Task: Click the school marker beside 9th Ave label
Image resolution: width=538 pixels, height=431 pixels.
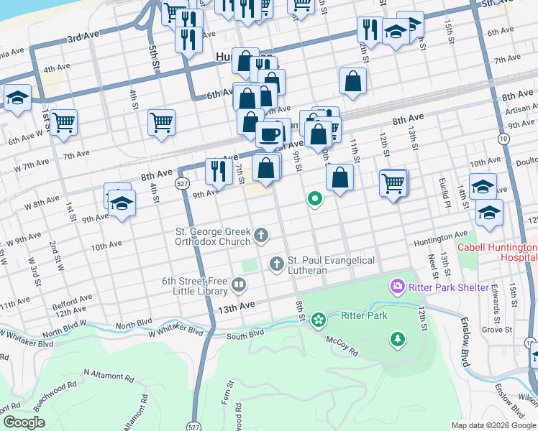Action: pyautogui.click(x=122, y=204)
